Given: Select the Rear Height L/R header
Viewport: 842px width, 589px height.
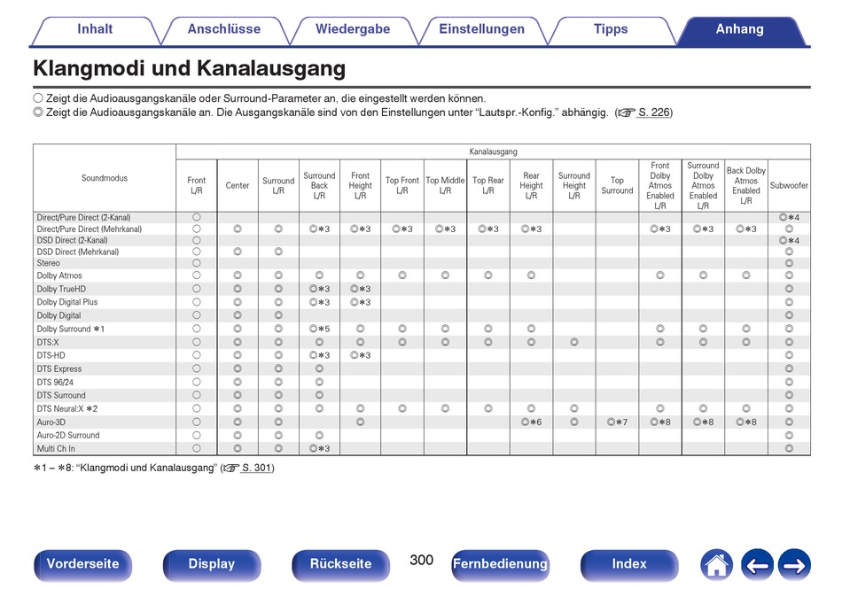Looking at the screenshot, I should 531,186.
